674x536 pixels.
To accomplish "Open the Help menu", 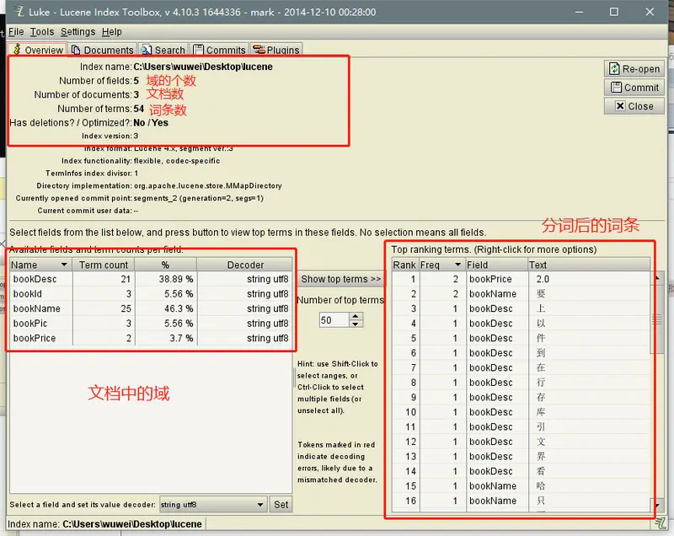I will click(112, 32).
